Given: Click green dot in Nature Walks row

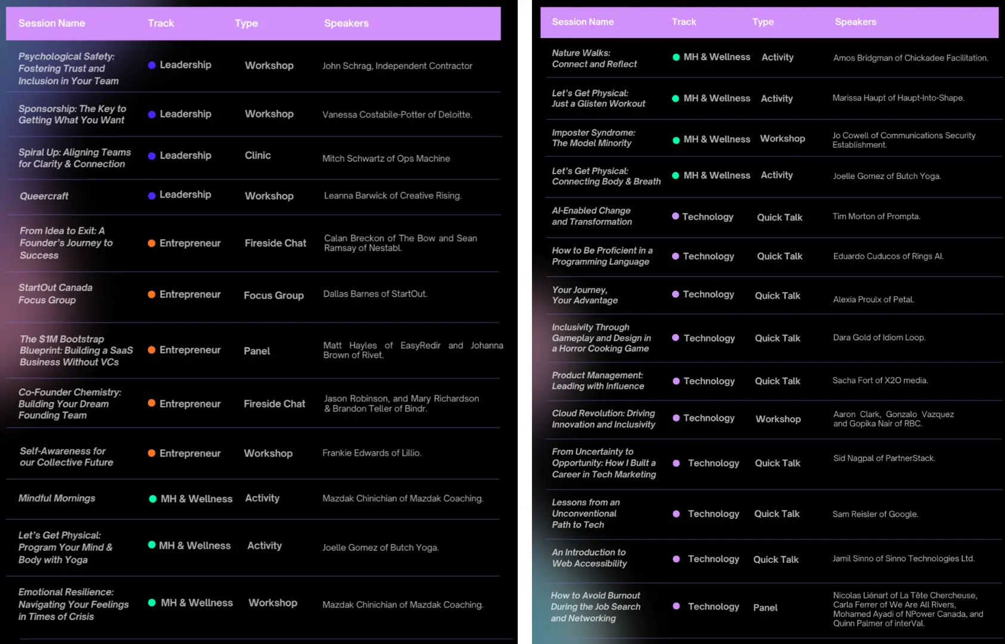Looking at the screenshot, I should coord(676,57).
